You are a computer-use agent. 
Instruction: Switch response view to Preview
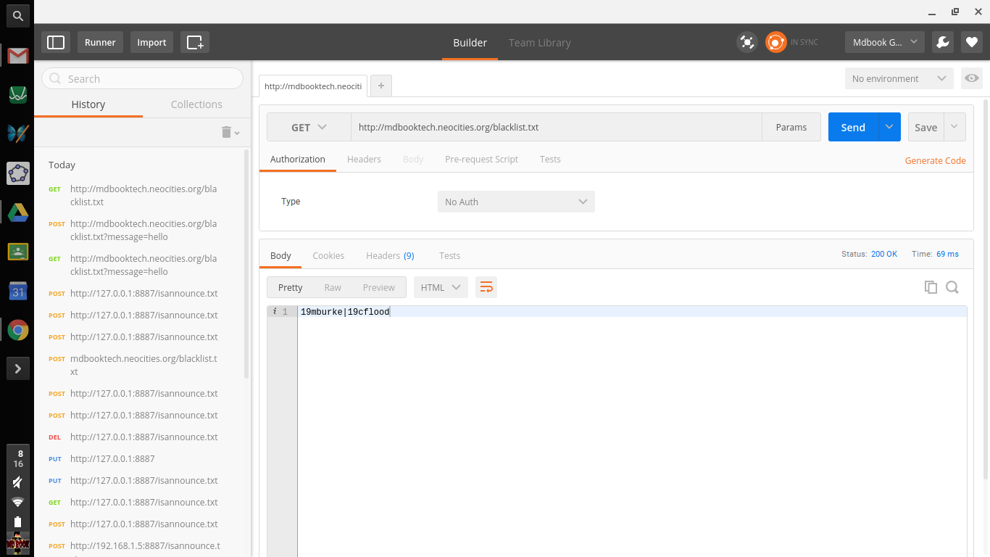coord(378,287)
